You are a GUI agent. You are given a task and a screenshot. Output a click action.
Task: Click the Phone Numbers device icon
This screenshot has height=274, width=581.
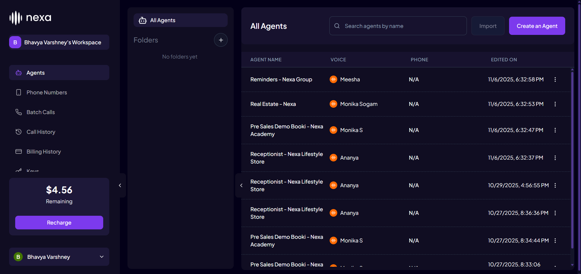point(19,92)
